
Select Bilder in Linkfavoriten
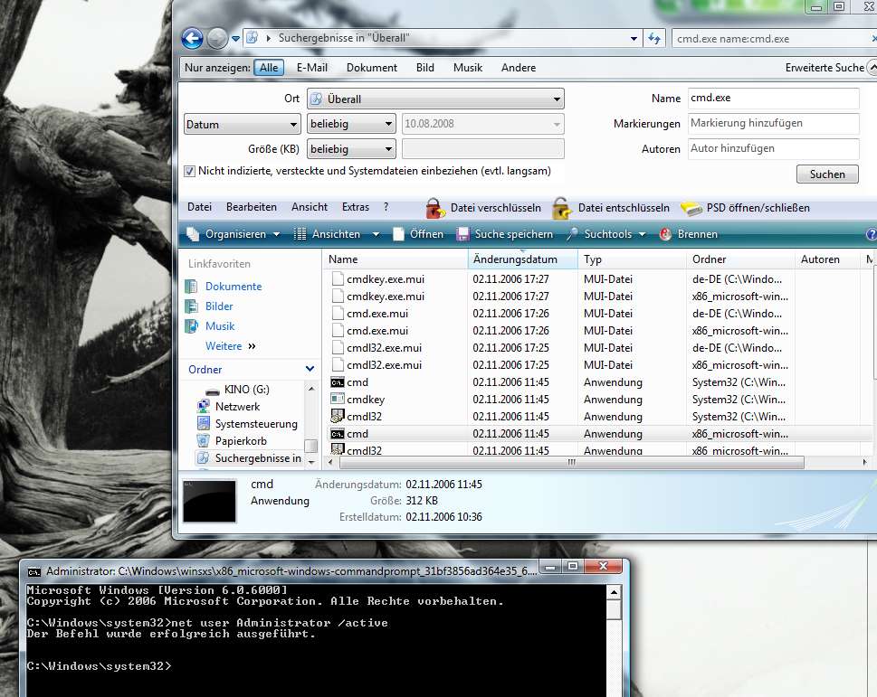219,306
